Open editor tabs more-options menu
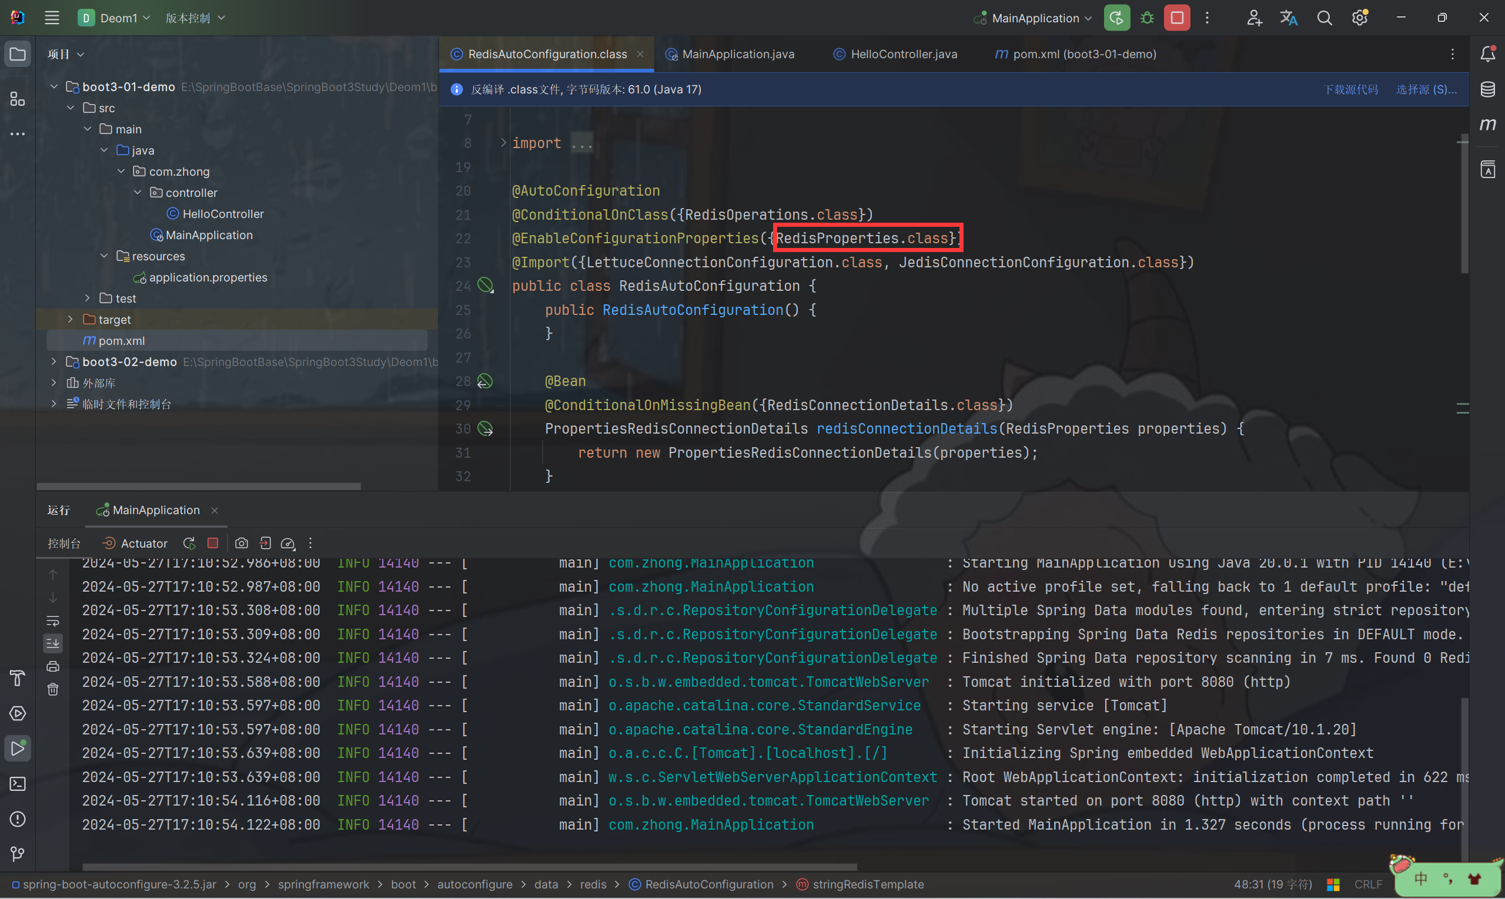The width and height of the screenshot is (1505, 899). click(1452, 54)
